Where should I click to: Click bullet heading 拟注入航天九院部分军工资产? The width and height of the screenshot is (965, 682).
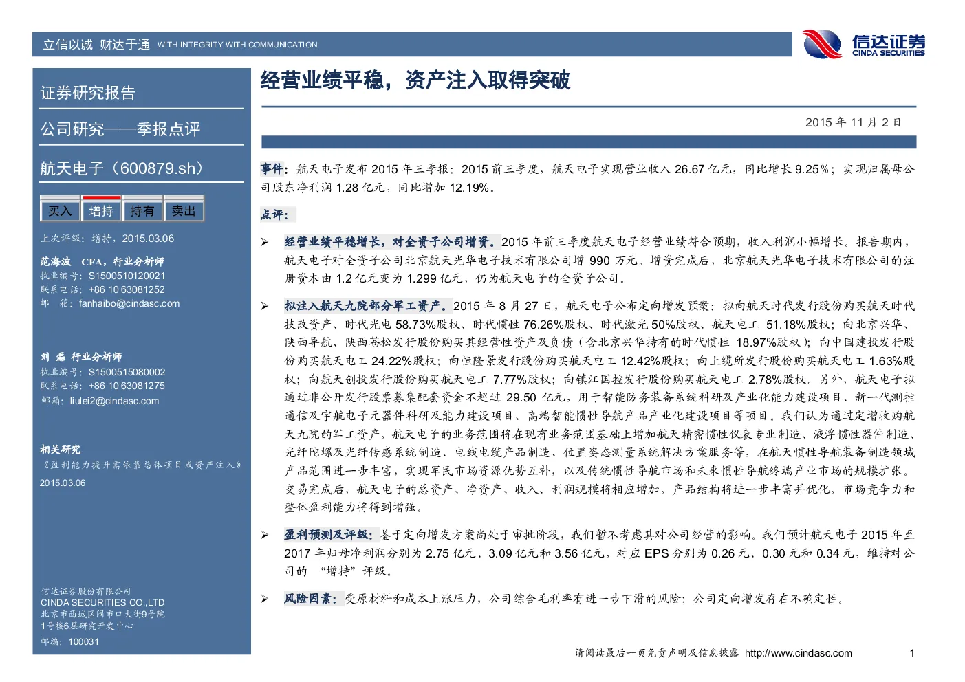tap(368, 306)
